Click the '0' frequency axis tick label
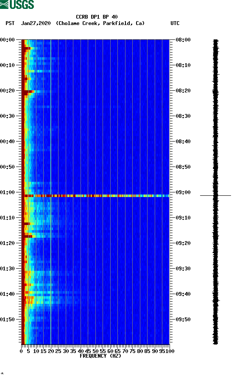 (x=21, y=351)
